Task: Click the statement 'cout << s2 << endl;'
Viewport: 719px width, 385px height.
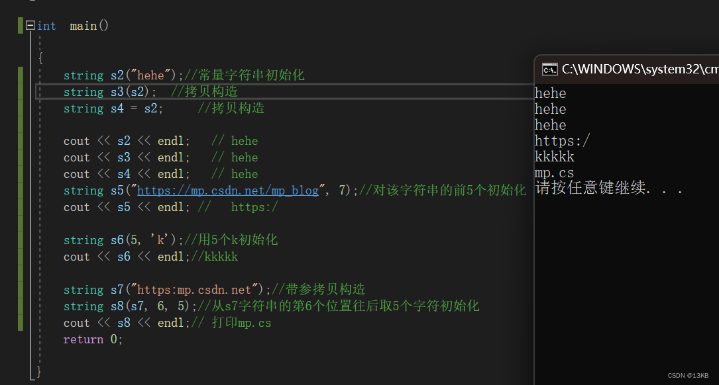Action: tap(127, 141)
